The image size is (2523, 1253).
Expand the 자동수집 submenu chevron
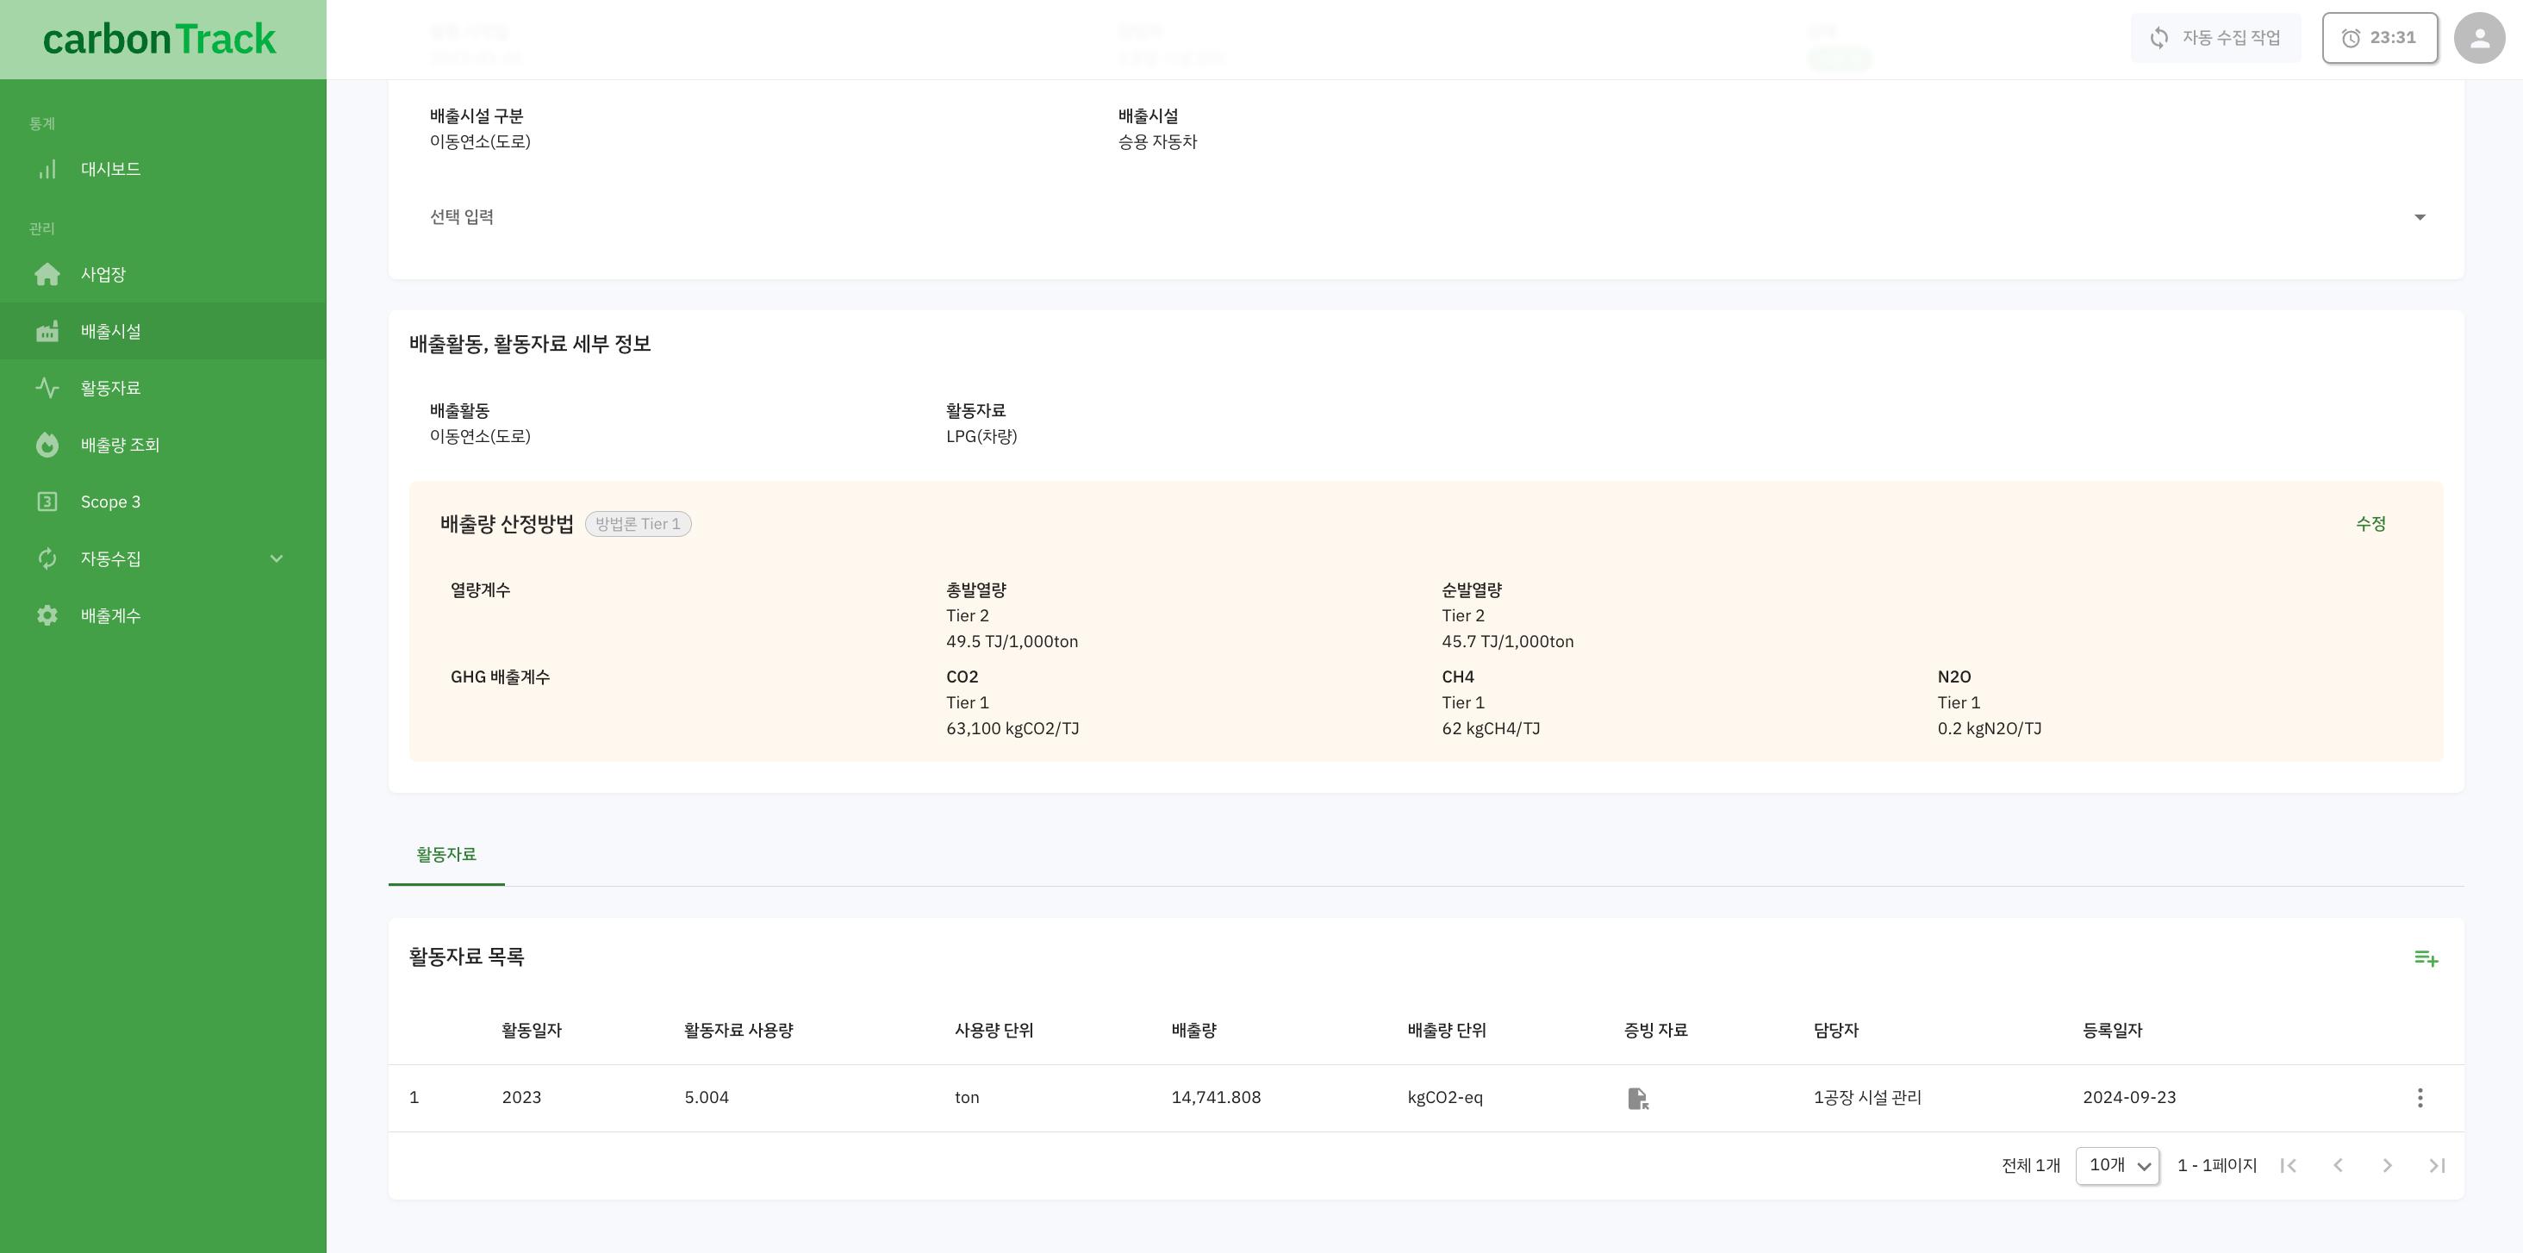277,558
